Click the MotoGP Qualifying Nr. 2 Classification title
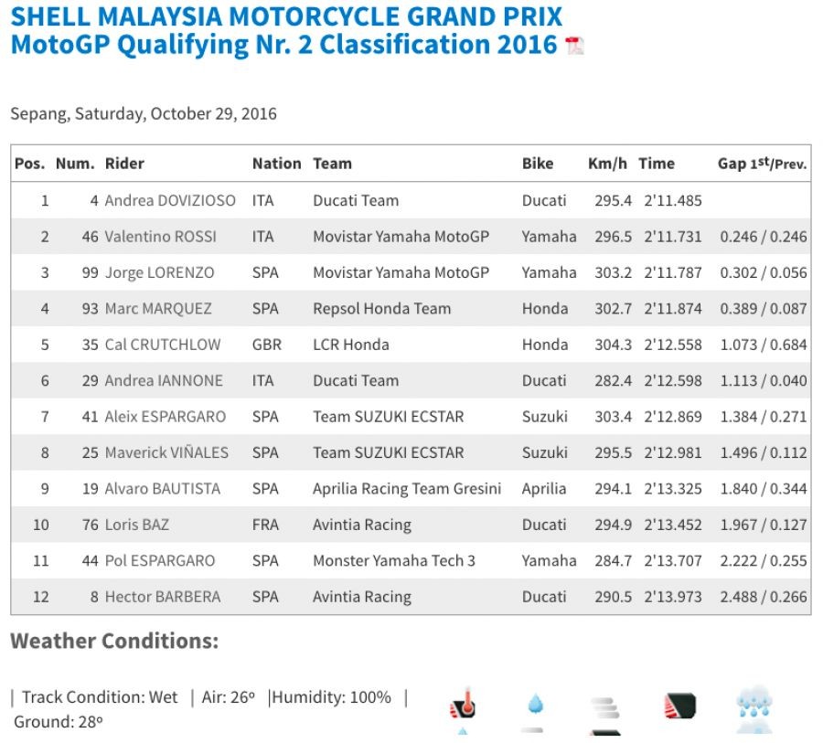The image size is (823, 743). click(283, 43)
